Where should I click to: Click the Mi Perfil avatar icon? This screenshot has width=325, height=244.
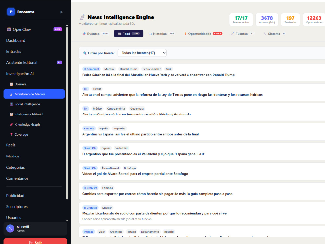point(10,228)
